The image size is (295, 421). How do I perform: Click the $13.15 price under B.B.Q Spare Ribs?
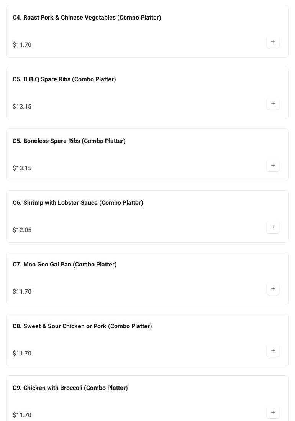22,107
